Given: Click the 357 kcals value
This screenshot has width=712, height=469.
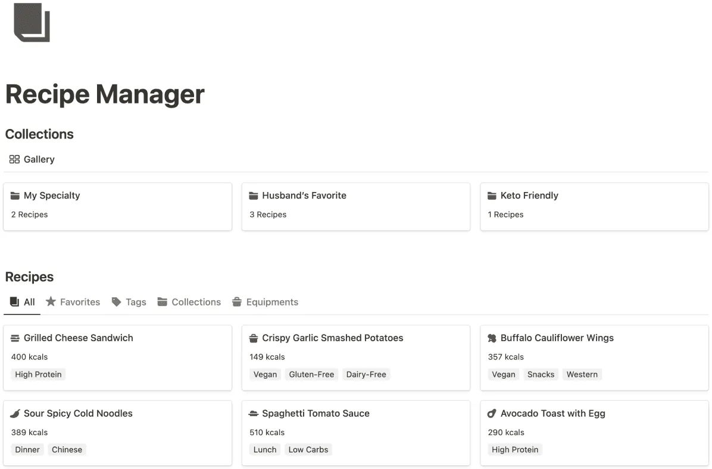Looking at the screenshot, I should point(506,357).
